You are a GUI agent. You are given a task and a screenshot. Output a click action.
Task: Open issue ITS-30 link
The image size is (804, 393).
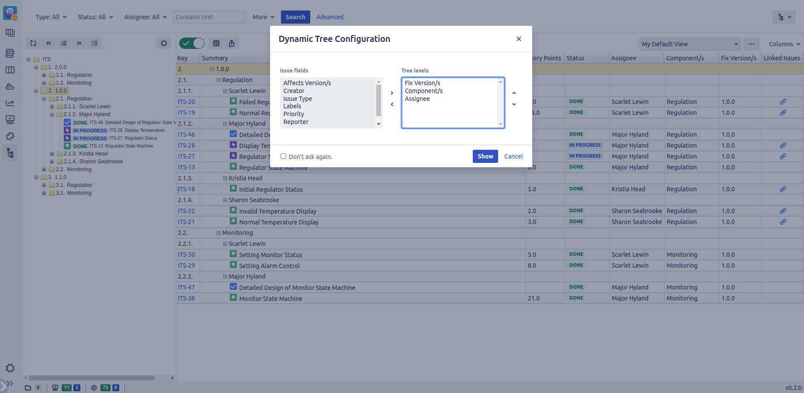(187, 255)
